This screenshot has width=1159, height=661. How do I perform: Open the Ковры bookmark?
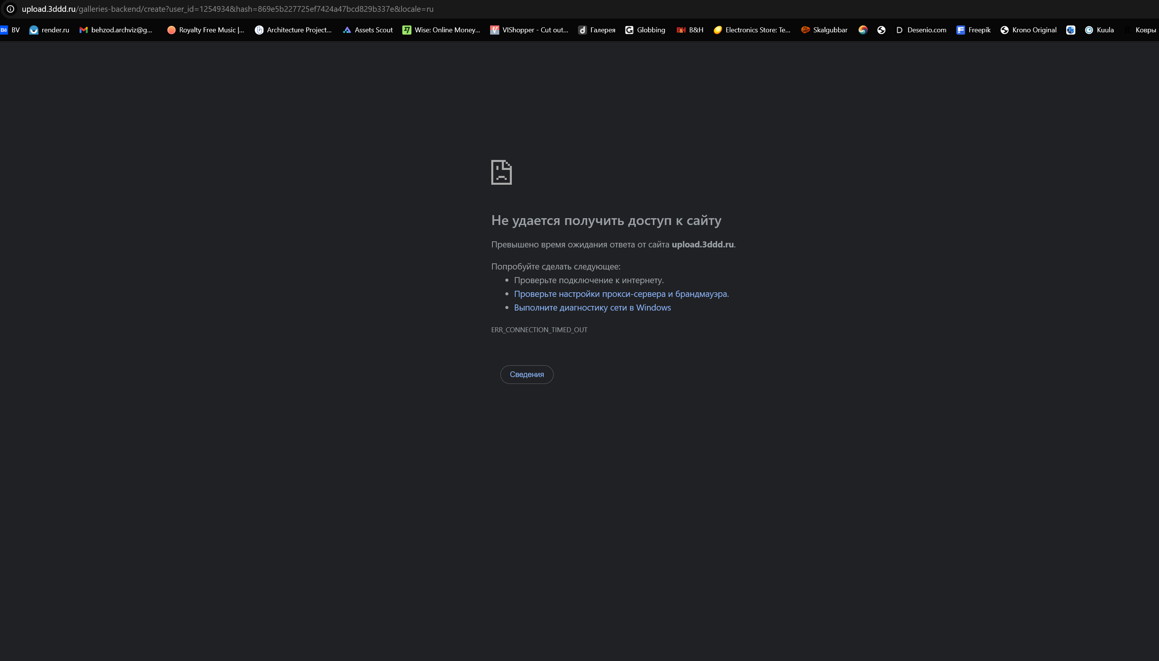coord(1141,30)
